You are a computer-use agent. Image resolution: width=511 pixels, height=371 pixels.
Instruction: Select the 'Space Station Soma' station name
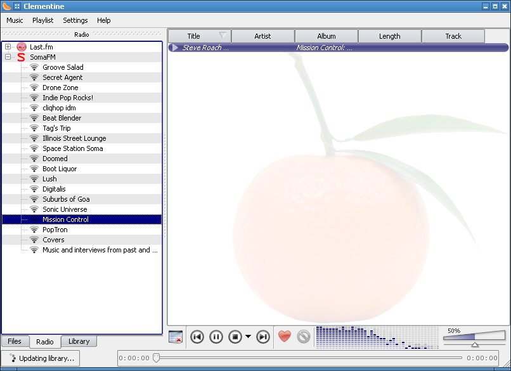pyautogui.click(x=73, y=148)
